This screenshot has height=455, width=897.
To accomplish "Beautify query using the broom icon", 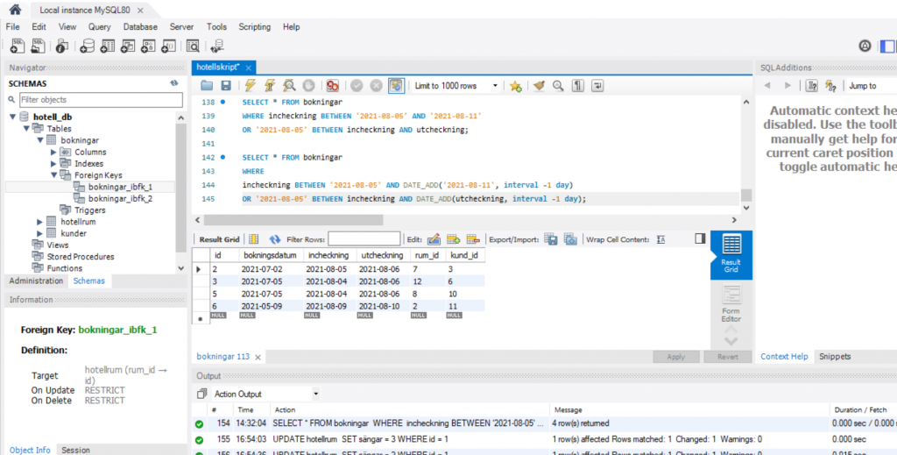I will 539,86.
